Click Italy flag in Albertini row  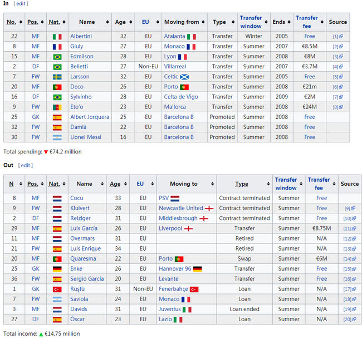point(57,37)
